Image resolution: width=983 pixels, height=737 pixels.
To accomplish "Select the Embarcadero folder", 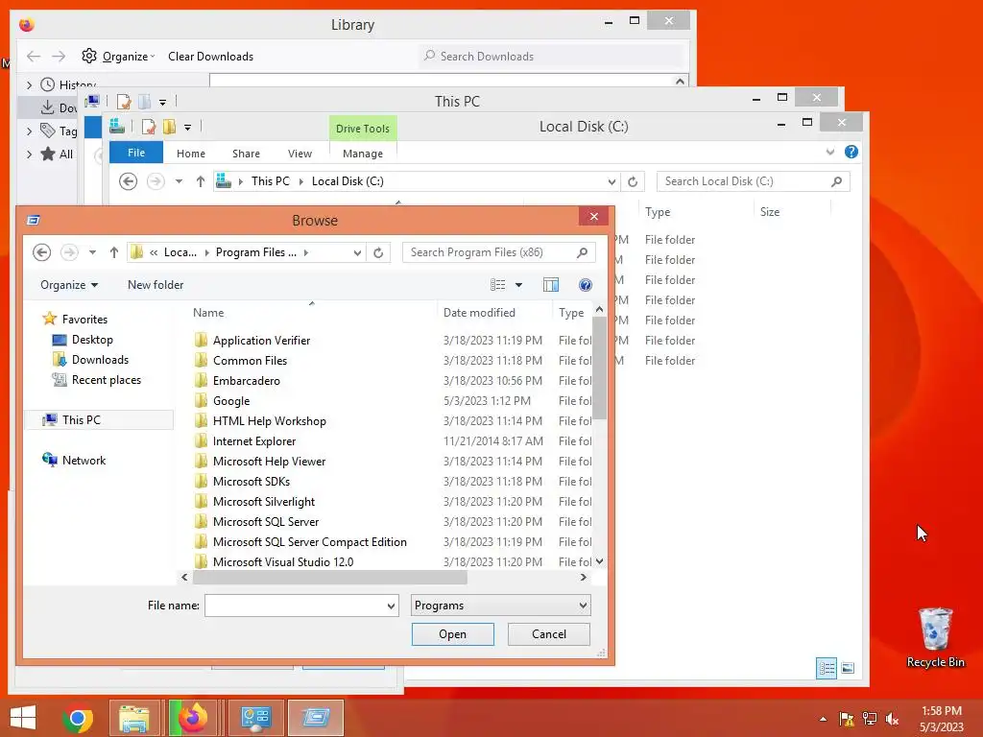I will click(x=247, y=381).
